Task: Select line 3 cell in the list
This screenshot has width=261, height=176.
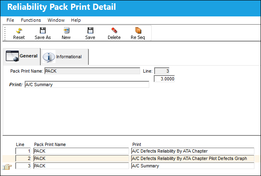Action: coord(23,166)
